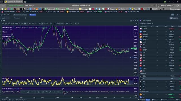This screenshot has width=181, height=101.
Task: Select the BTC row under Криптовалюты
Action: pos(160,95)
